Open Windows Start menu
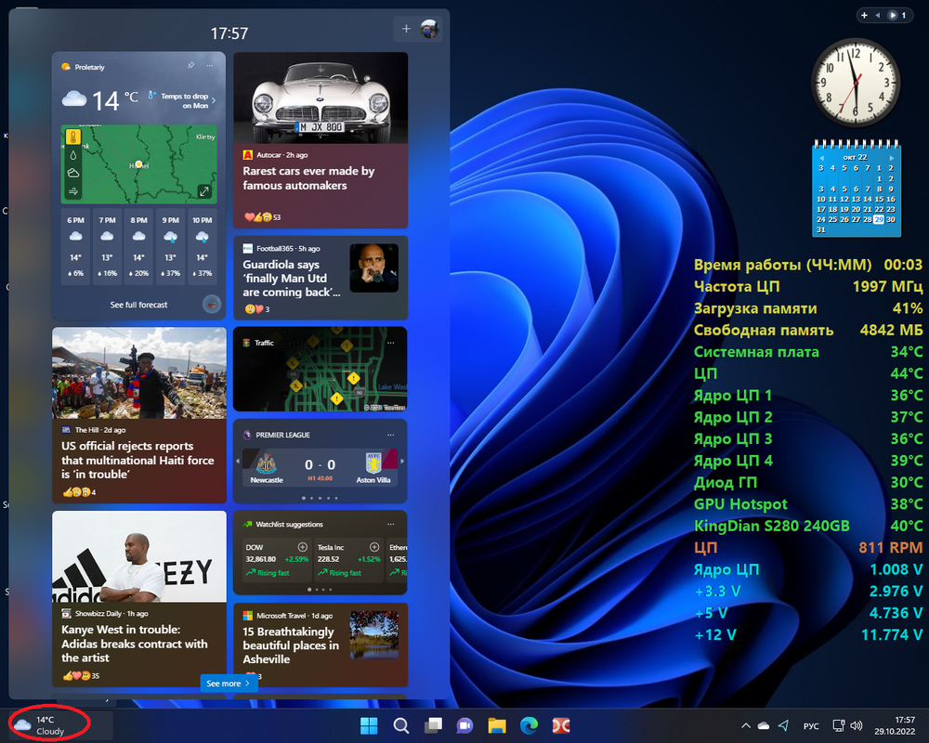The width and height of the screenshot is (929, 743). point(369,725)
